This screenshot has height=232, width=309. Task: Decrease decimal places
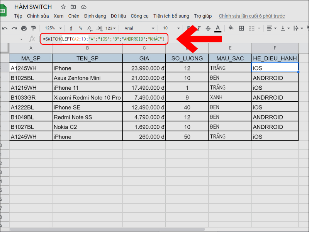90,29
